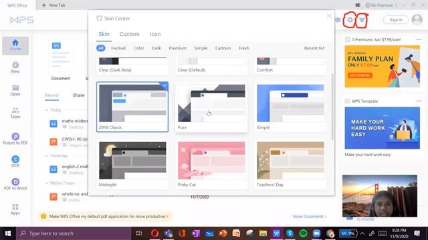Launch the OCR tool

pyautogui.click(x=15, y=161)
